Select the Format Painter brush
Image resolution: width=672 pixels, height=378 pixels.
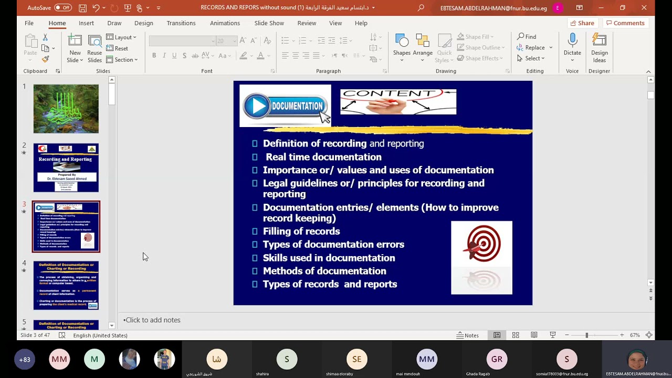click(x=45, y=59)
